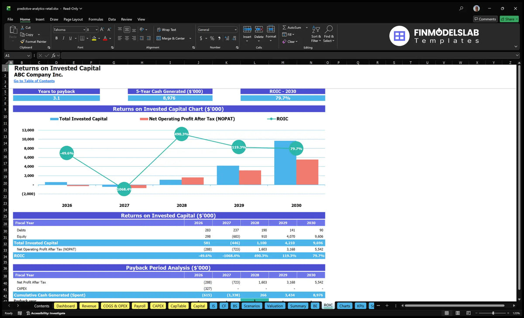
Task: Increase decimal places
Action: (x=227, y=38)
